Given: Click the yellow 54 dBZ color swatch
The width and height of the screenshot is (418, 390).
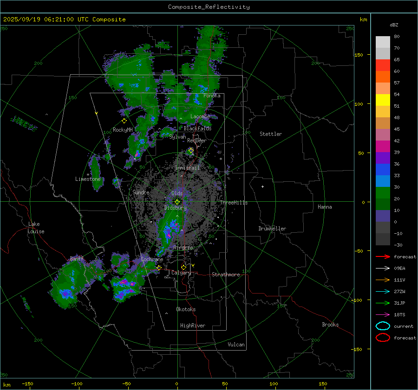Looking at the screenshot, I should point(383,100).
